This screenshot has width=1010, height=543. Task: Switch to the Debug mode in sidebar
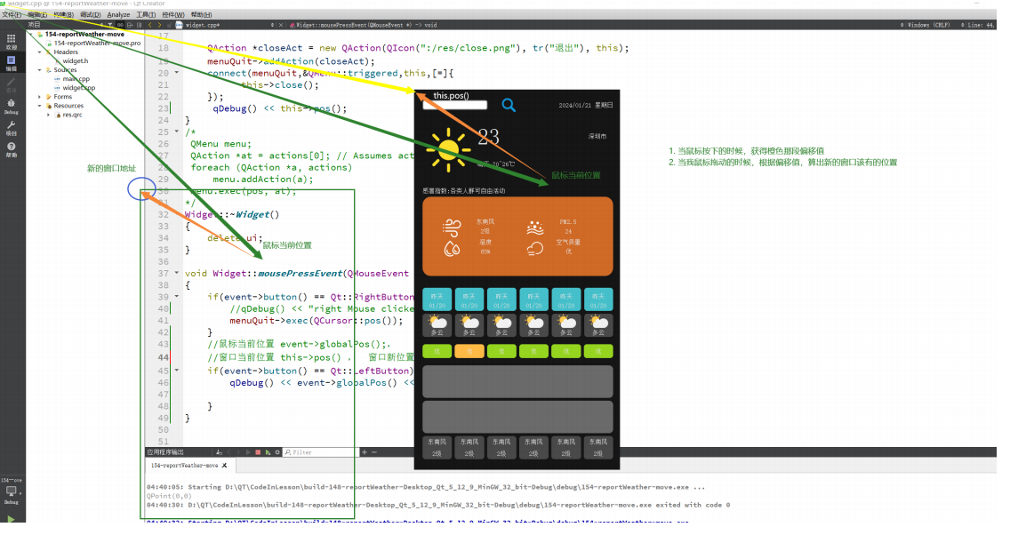point(11,107)
